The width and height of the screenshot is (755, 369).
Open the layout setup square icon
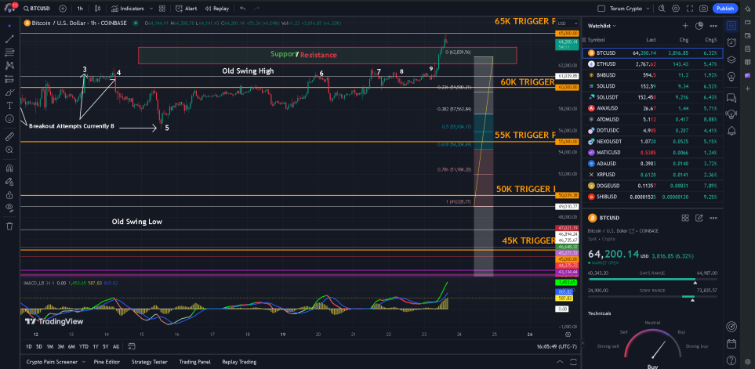pyautogui.click(x=601, y=9)
